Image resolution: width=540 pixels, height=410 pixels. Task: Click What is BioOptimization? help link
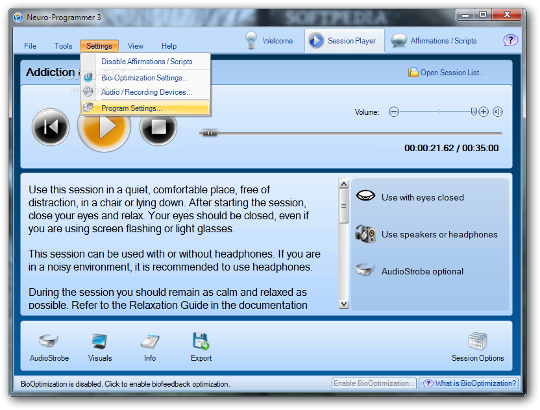point(469,383)
